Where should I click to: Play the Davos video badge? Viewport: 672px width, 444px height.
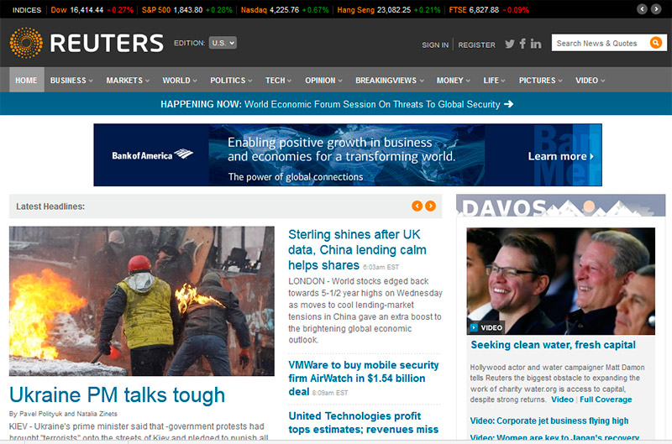(486, 327)
